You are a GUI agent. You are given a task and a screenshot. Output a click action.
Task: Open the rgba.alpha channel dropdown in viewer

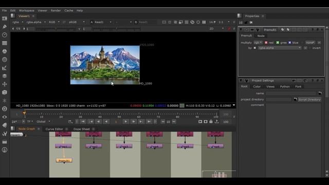point(36,22)
